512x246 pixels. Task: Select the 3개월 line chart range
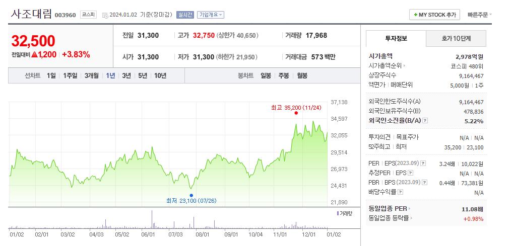coord(91,76)
